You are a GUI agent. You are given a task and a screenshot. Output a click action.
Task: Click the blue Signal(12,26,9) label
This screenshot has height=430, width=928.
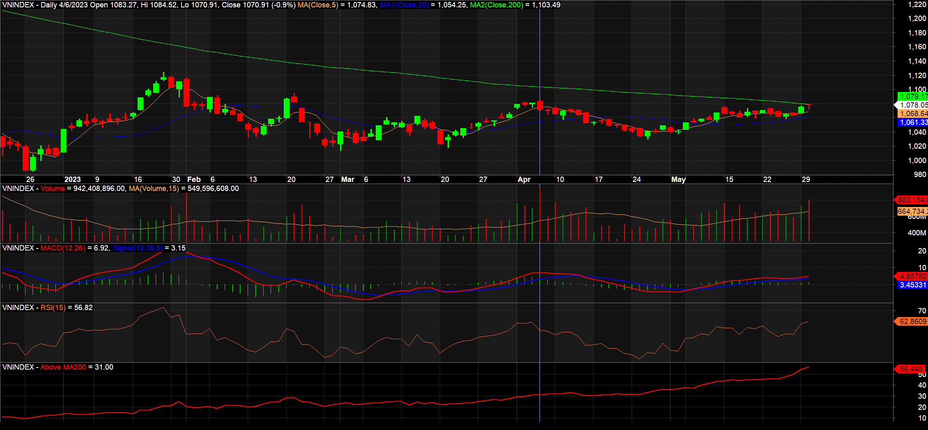pyautogui.click(x=138, y=248)
